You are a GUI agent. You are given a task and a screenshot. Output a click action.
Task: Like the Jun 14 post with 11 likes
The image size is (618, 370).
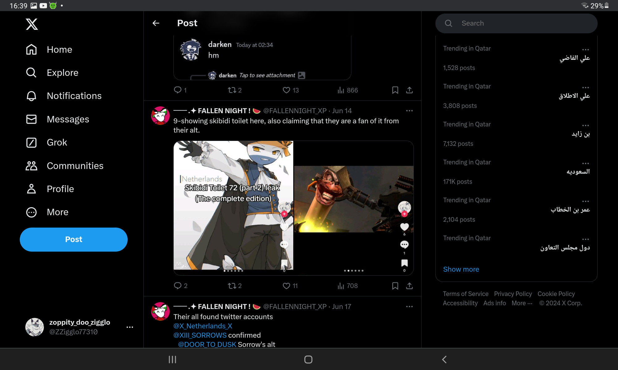coord(290,286)
